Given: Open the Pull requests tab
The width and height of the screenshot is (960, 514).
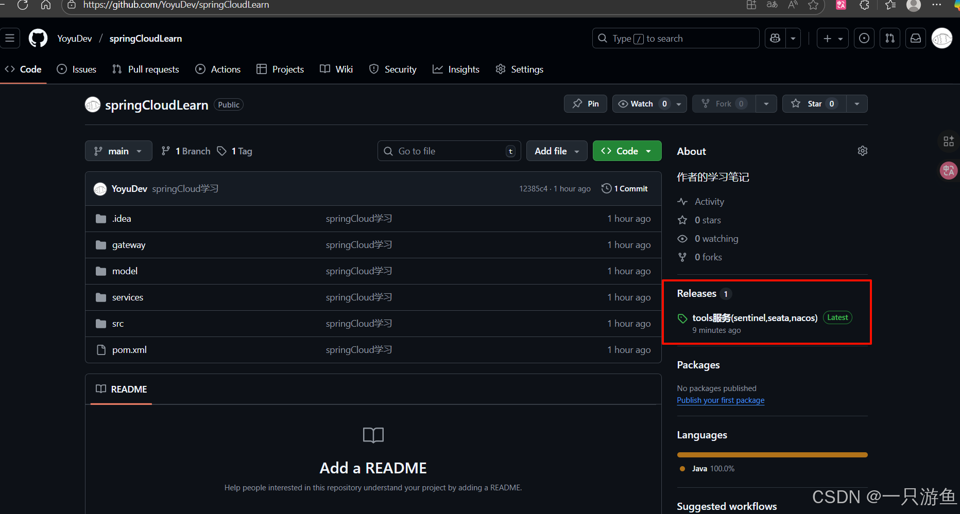Looking at the screenshot, I should (146, 69).
